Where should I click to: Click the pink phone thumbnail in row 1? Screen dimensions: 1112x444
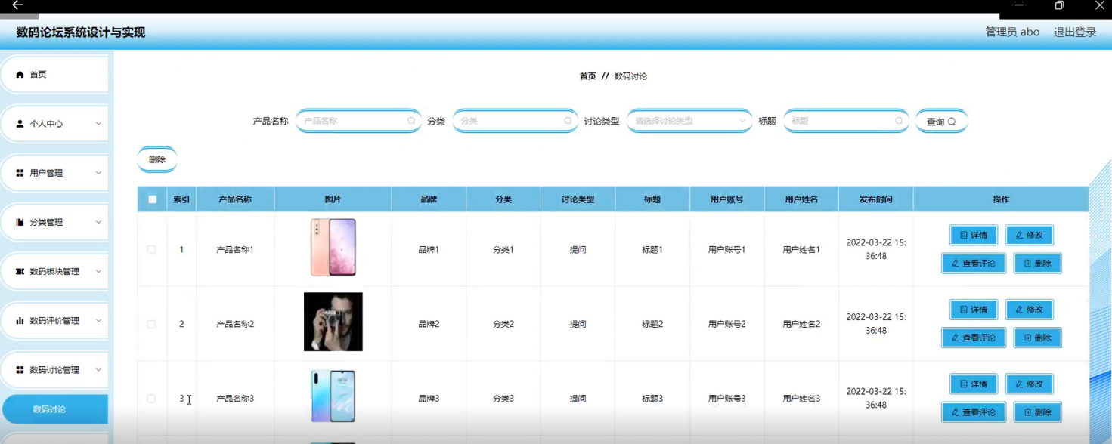coord(333,248)
